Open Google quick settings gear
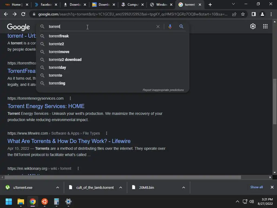The width and height of the screenshot is (277, 208). coord(253,26)
